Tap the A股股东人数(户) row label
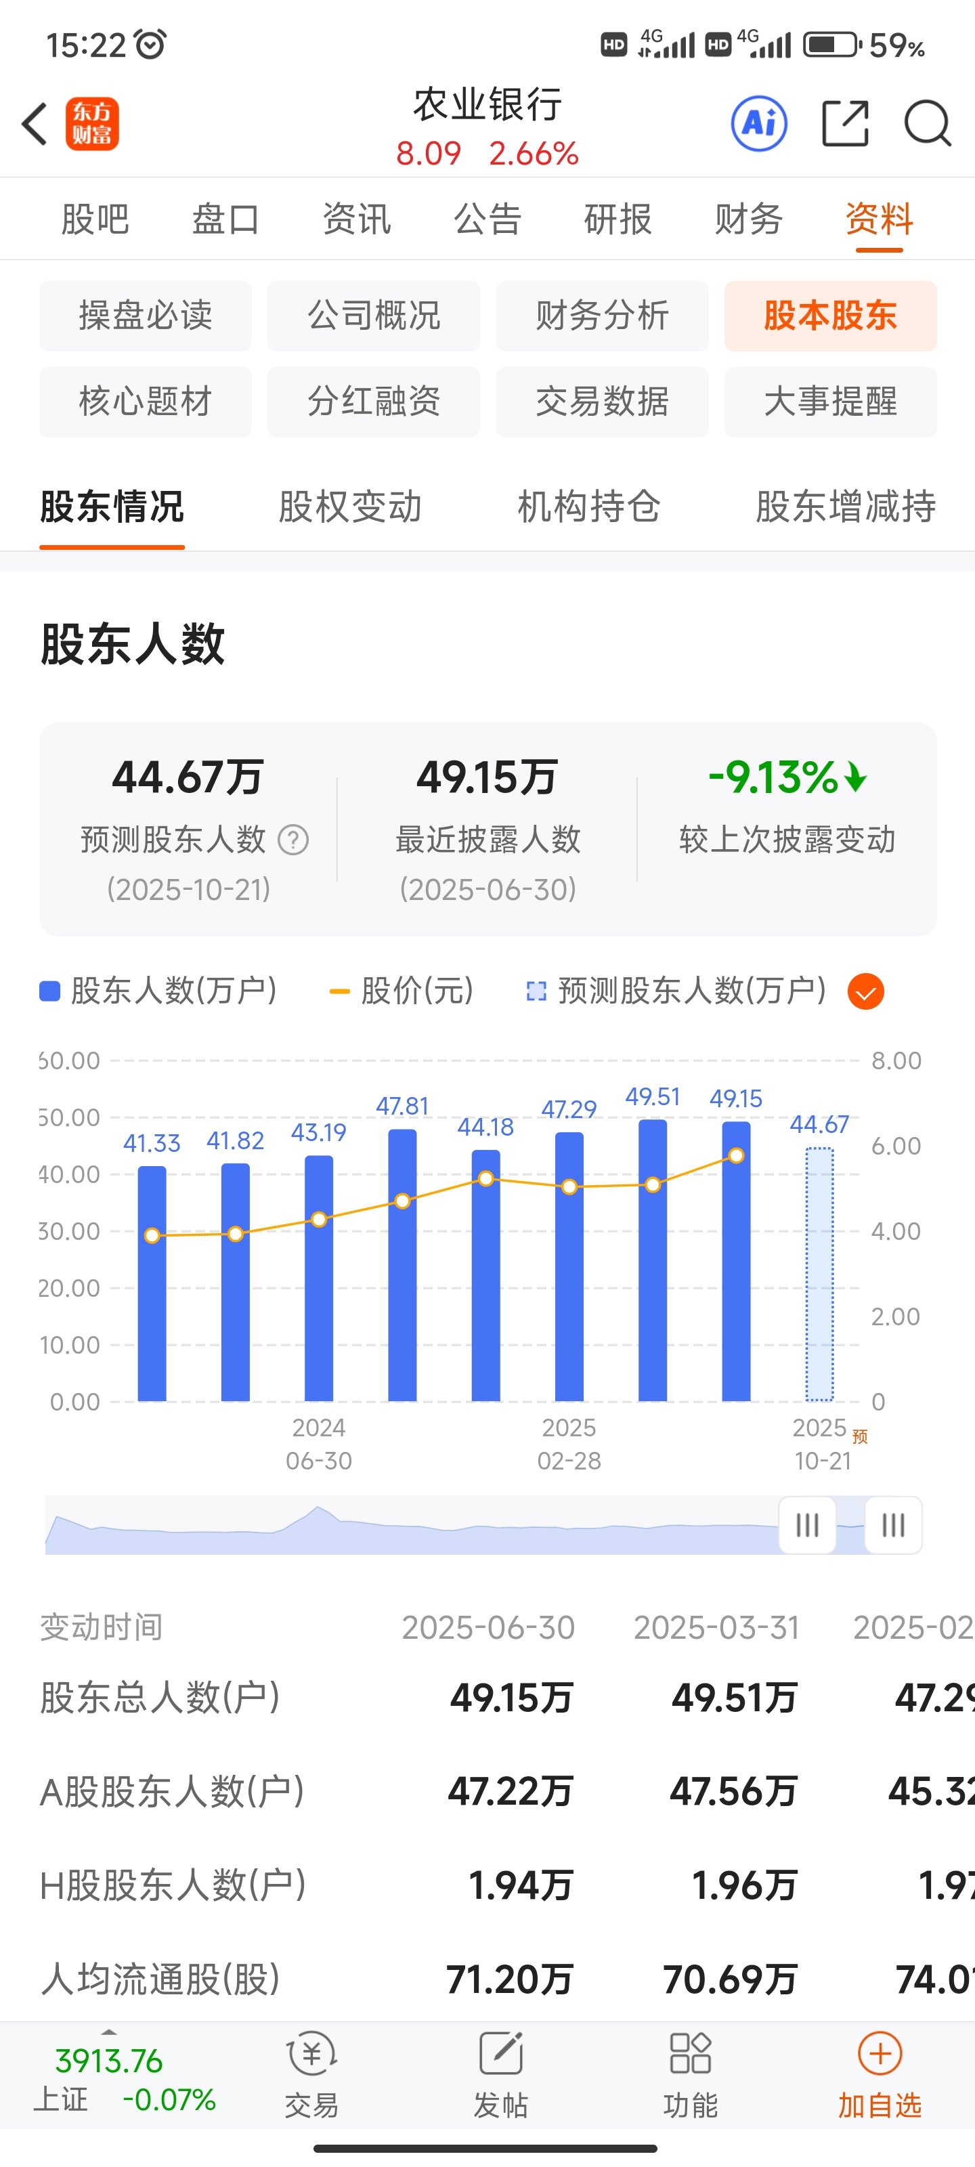The height and width of the screenshot is (2167, 975). click(171, 1791)
